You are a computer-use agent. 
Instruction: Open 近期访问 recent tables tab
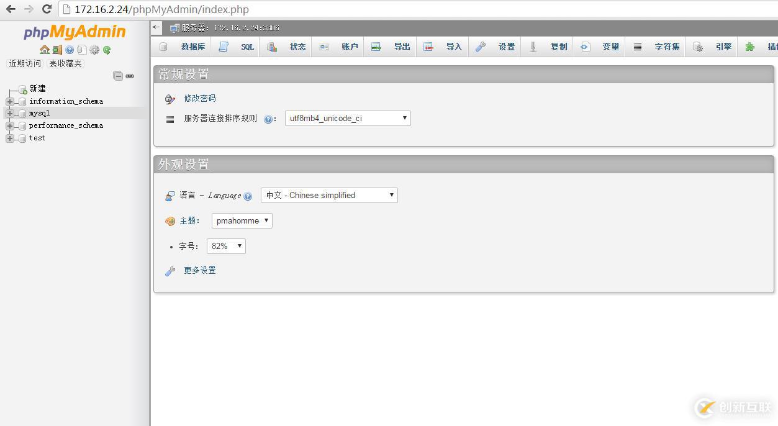pyautogui.click(x=25, y=63)
